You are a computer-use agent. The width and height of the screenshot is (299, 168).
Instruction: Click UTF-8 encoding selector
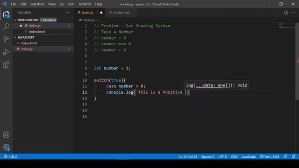pyautogui.click(x=222, y=156)
